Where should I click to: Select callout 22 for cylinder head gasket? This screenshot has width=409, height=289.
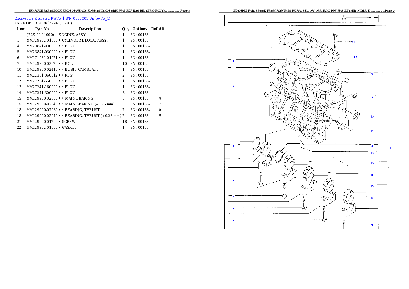355,57
